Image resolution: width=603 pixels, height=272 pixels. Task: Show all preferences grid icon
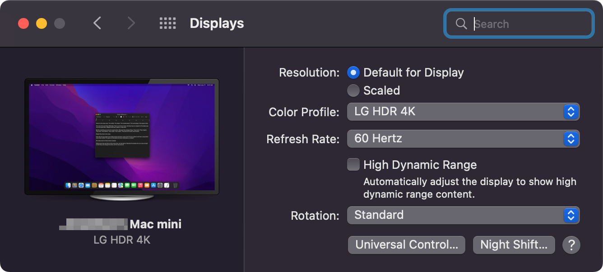(x=167, y=23)
